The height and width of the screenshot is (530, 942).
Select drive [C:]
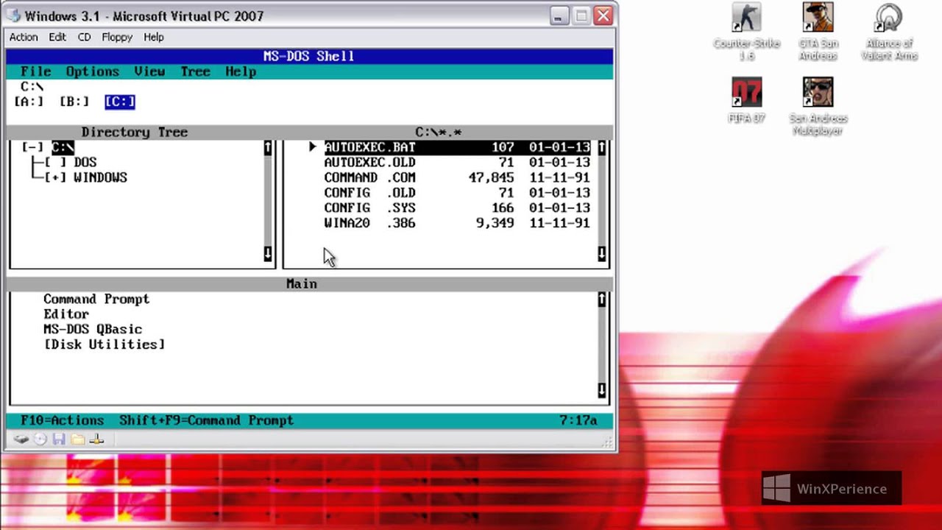[x=120, y=102]
